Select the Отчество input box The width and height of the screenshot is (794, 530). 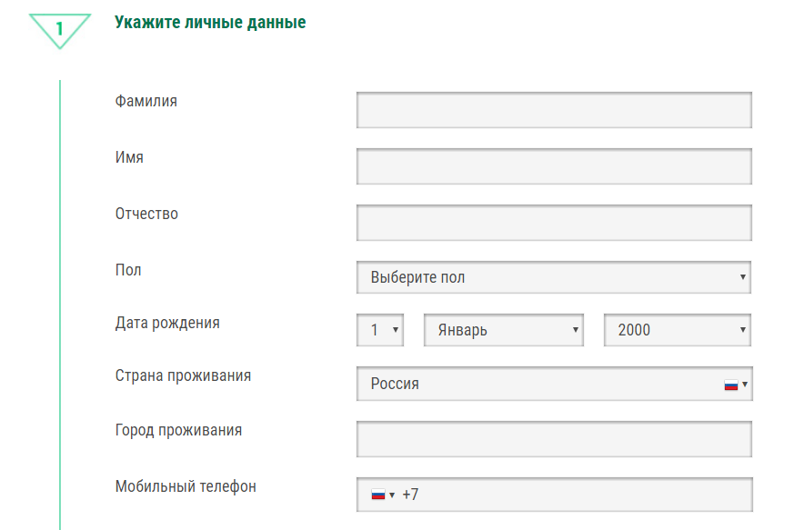(554, 223)
